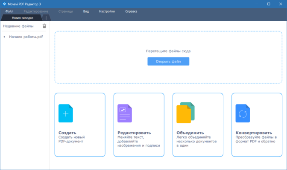Click the Недавние файлы heading
The image size is (287, 170).
[x=18, y=26]
